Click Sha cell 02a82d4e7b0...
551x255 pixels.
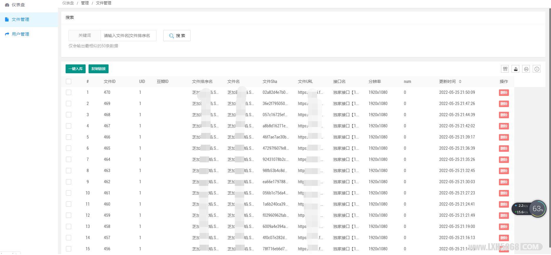click(x=275, y=92)
